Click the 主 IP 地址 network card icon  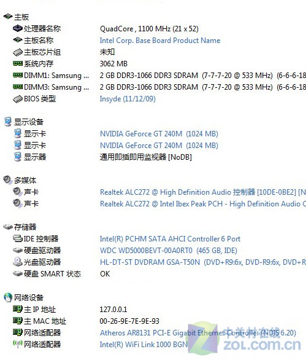pos(17,309)
